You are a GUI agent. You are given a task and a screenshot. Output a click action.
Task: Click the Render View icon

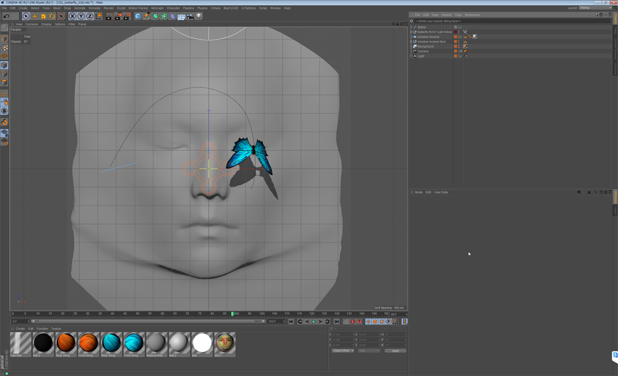point(109,15)
